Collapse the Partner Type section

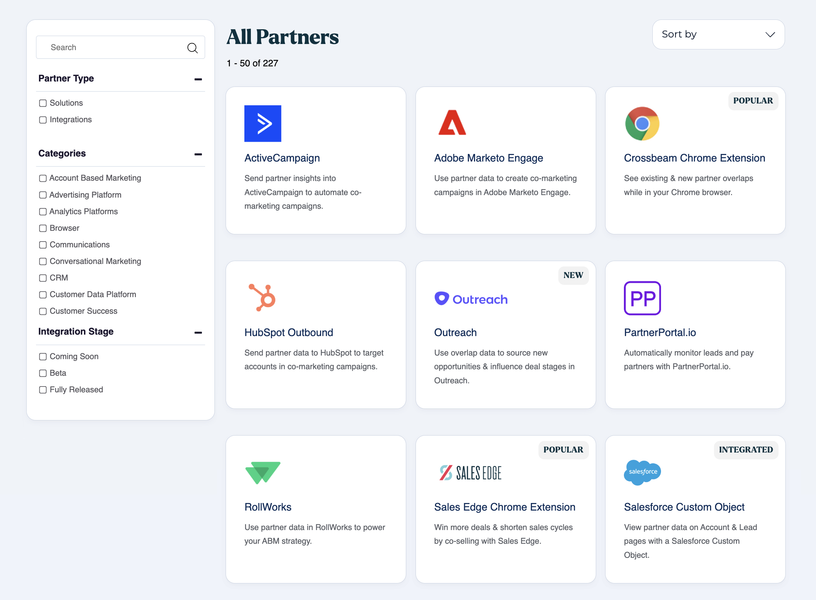(198, 79)
